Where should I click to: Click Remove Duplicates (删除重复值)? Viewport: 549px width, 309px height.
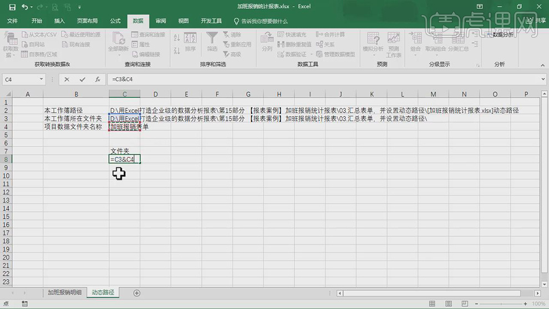click(x=294, y=44)
